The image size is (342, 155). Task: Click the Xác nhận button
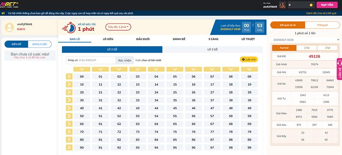(x=124, y=60)
